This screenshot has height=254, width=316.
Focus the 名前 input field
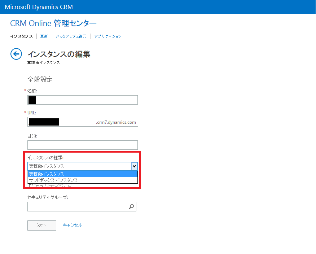click(83, 100)
